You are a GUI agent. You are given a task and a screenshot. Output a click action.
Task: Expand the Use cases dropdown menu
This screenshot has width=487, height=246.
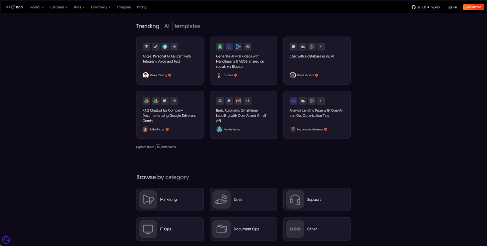(x=59, y=7)
